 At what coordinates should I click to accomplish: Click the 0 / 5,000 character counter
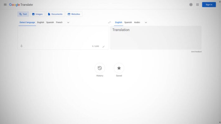(x=95, y=46)
